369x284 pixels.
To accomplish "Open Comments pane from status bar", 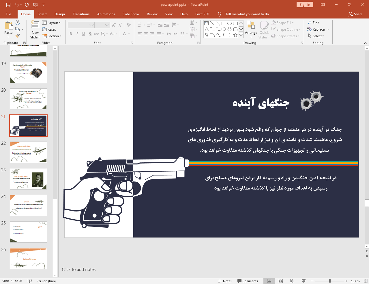I will [x=248, y=281].
